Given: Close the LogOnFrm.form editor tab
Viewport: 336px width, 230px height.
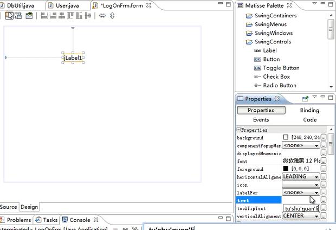Looking at the screenshot, I should point(148,5).
